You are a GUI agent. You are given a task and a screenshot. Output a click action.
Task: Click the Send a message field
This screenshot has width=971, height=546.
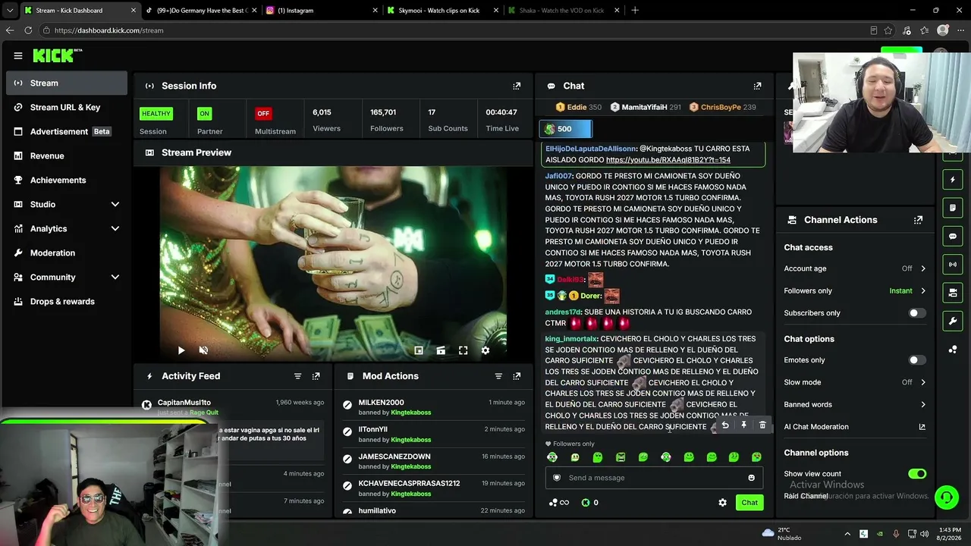[x=654, y=478]
